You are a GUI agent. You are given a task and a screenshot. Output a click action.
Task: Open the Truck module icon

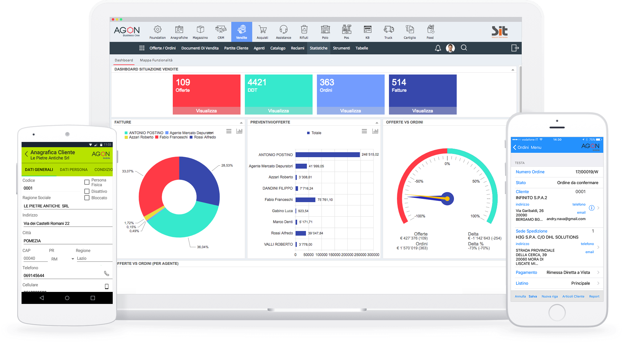coord(388,30)
